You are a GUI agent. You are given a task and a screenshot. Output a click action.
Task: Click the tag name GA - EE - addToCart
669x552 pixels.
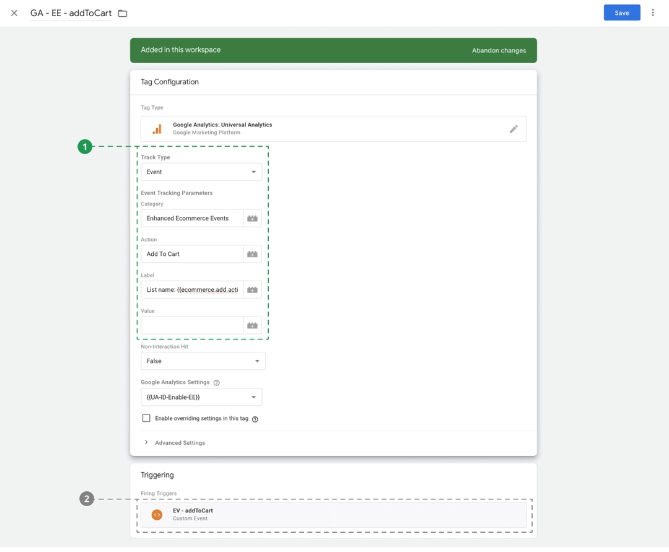71,13
